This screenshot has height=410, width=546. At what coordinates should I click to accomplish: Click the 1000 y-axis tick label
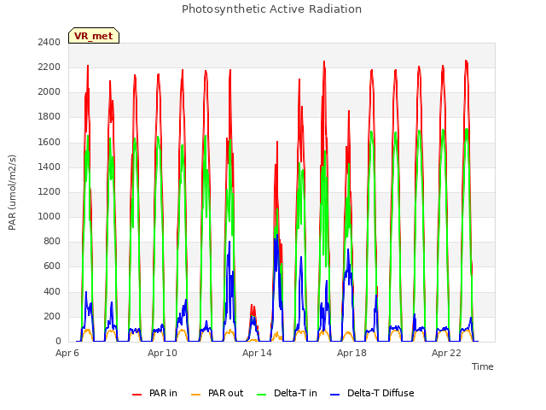(49, 216)
